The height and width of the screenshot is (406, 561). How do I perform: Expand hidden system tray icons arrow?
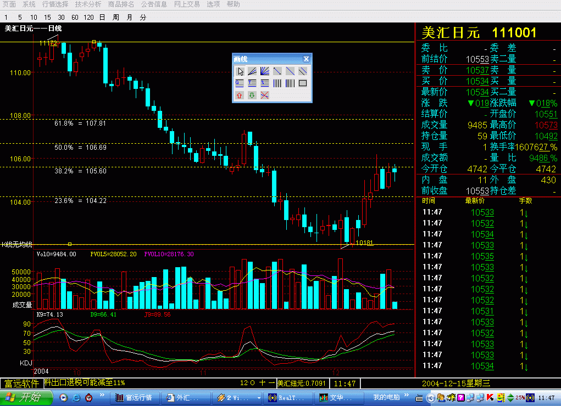[x=431, y=398]
